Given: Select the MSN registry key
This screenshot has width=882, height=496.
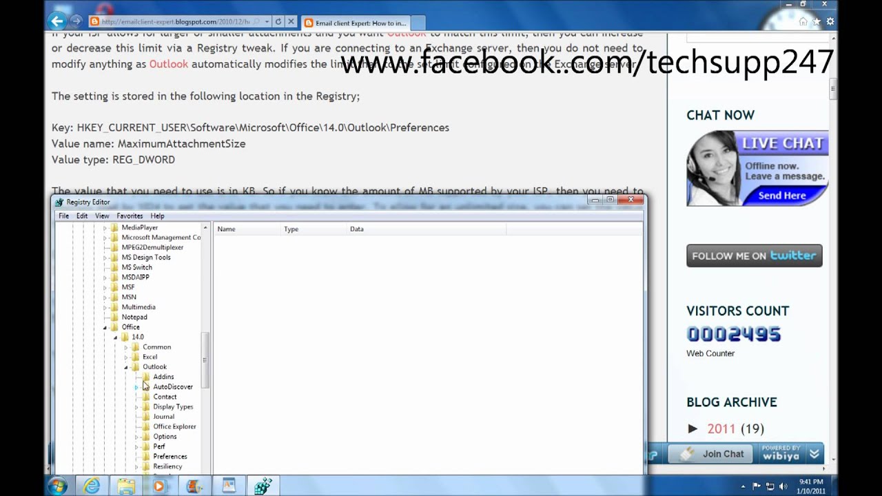Looking at the screenshot, I should (x=129, y=297).
